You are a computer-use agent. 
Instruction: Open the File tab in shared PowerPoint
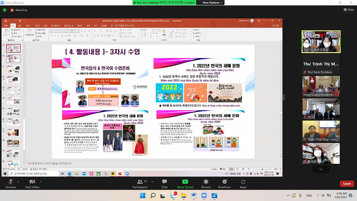pos(6,25)
